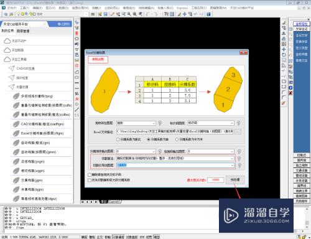The image size is (311, 239).
Task: Click the help icon in top toolbar
Action: click(208, 14)
